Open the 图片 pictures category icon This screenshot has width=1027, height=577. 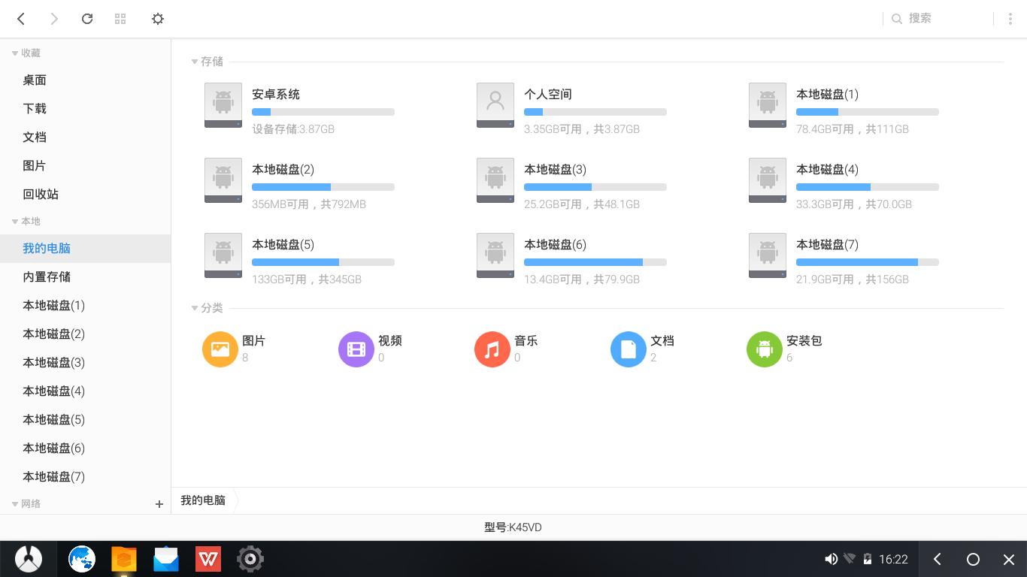click(220, 349)
